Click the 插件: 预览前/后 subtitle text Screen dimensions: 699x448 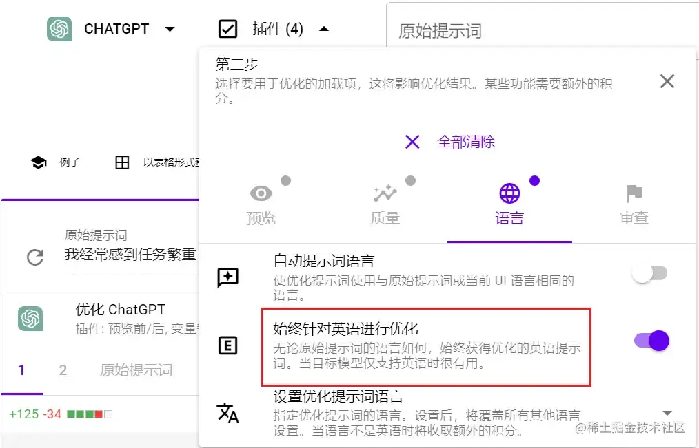point(137,329)
